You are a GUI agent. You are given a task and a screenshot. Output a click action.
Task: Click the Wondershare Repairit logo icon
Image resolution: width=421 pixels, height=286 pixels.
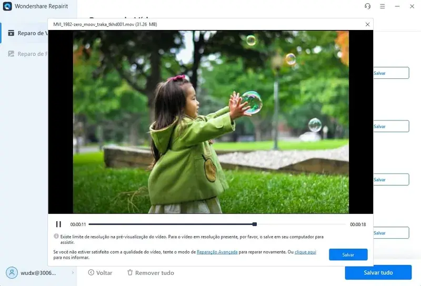[7, 6]
